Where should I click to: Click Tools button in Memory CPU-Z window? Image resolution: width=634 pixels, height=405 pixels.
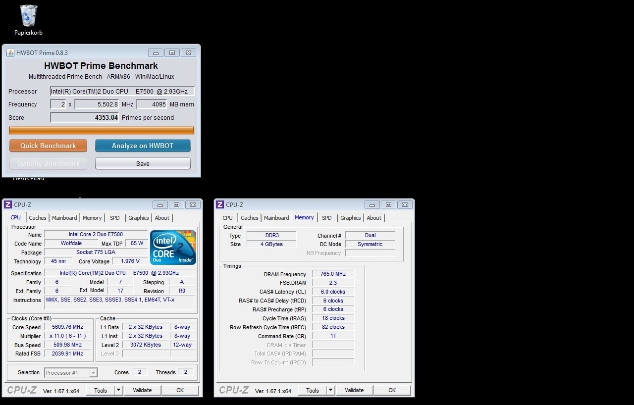click(x=313, y=390)
